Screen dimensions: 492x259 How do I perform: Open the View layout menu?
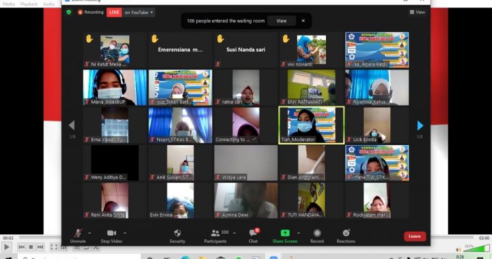pos(418,12)
